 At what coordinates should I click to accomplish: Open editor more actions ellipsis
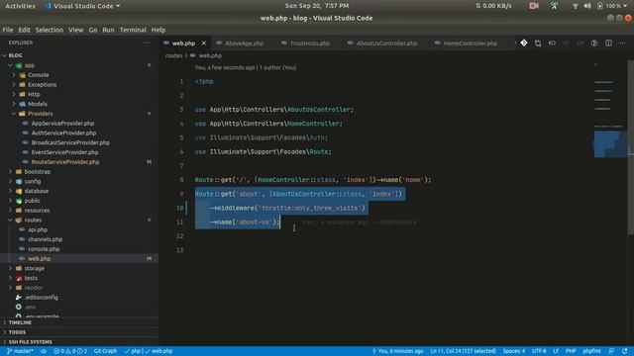click(x=623, y=43)
